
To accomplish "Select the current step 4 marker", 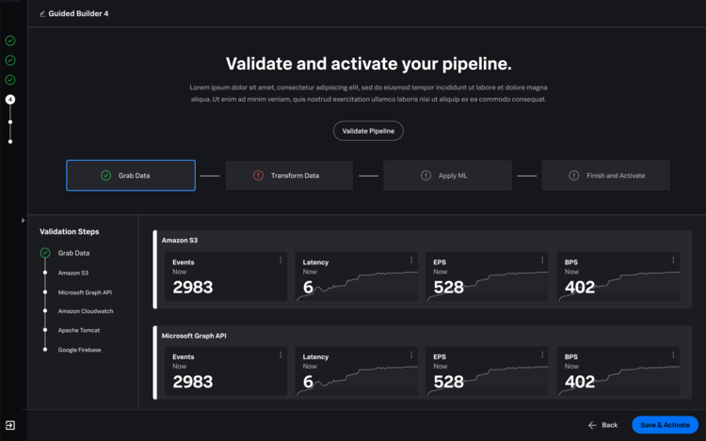I will pyautogui.click(x=10, y=100).
